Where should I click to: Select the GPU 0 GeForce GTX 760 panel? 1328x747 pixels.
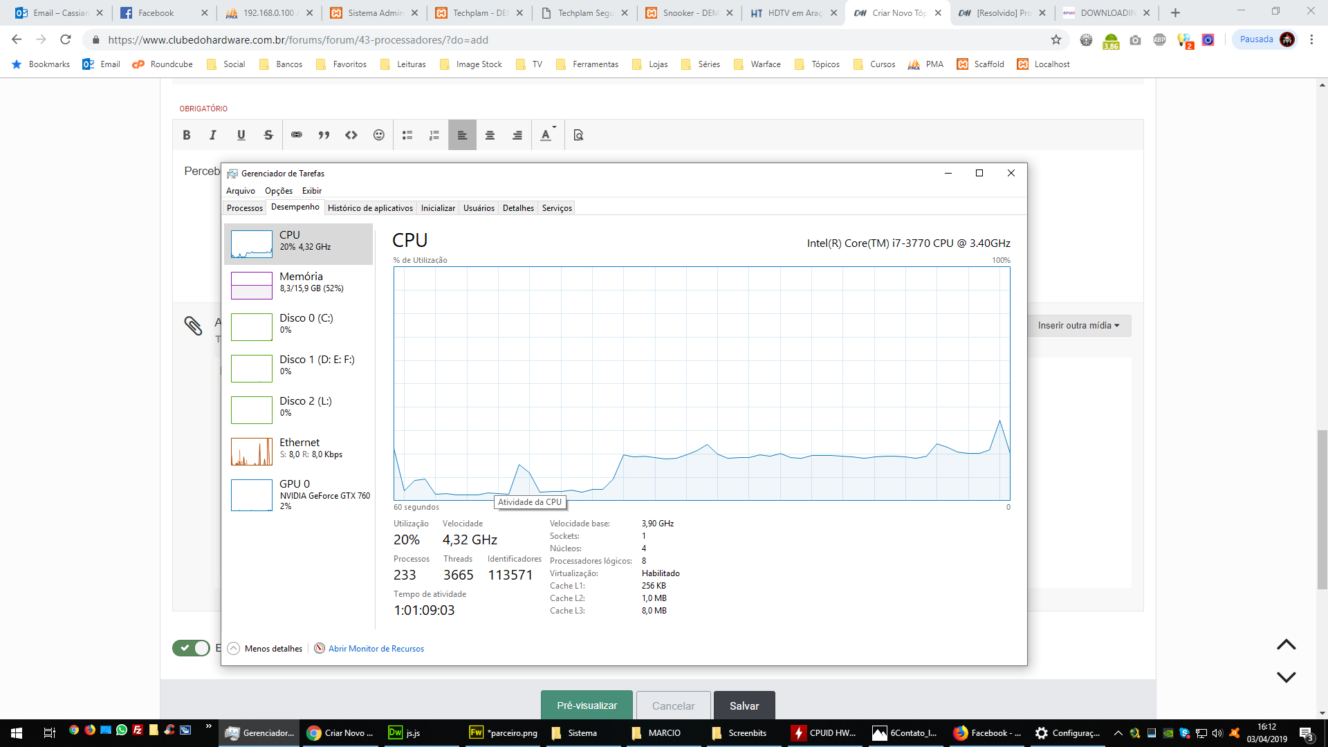tap(298, 495)
